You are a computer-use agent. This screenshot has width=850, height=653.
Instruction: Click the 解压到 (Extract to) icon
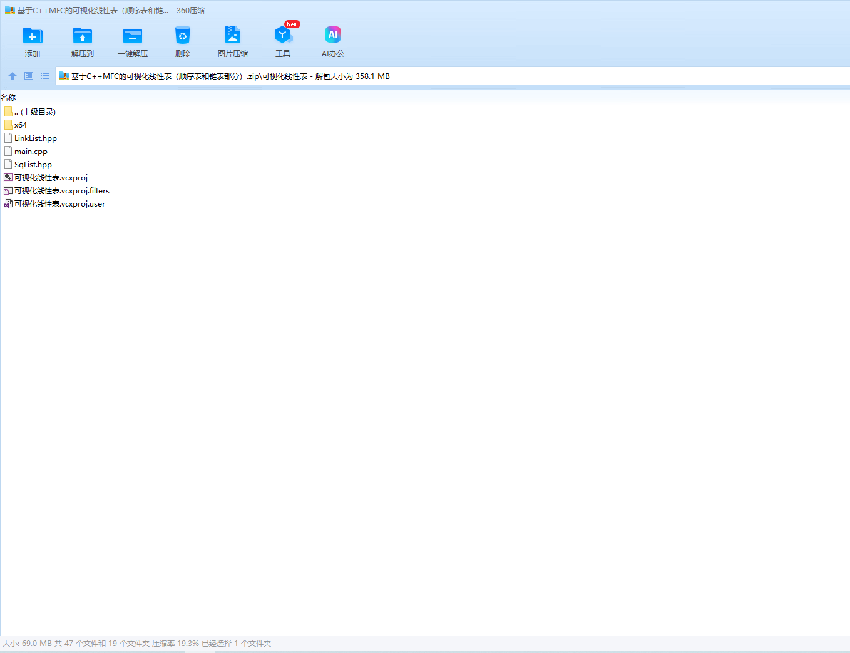83,36
